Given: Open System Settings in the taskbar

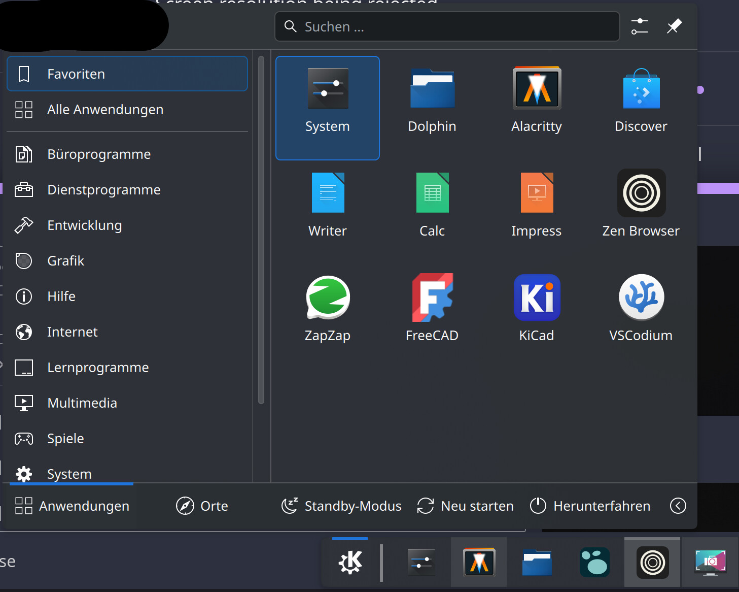Looking at the screenshot, I should click(x=421, y=562).
